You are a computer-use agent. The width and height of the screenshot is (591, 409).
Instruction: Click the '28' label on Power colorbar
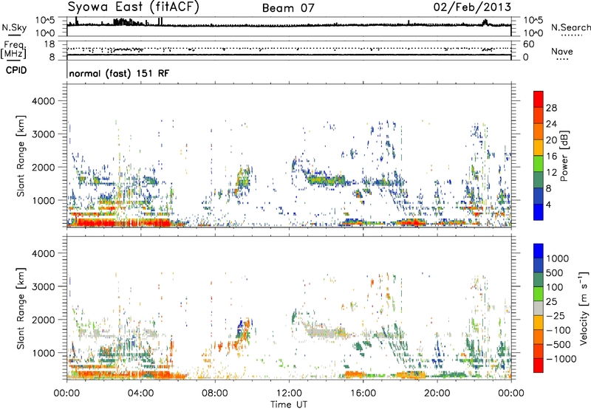click(x=551, y=108)
